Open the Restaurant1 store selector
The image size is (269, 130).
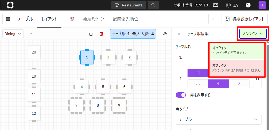tap(129, 5)
